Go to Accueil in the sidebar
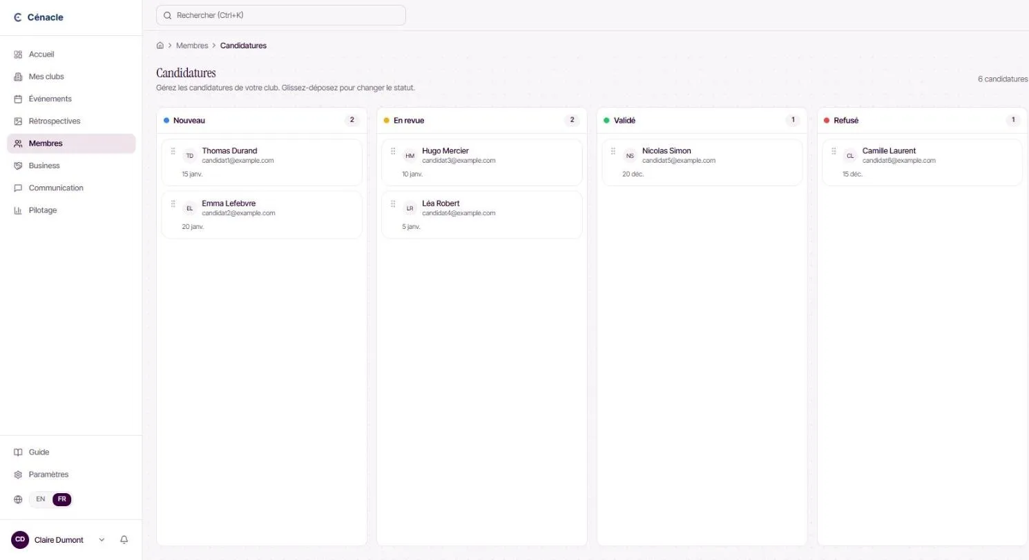The image size is (1029, 560). pos(71,54)
